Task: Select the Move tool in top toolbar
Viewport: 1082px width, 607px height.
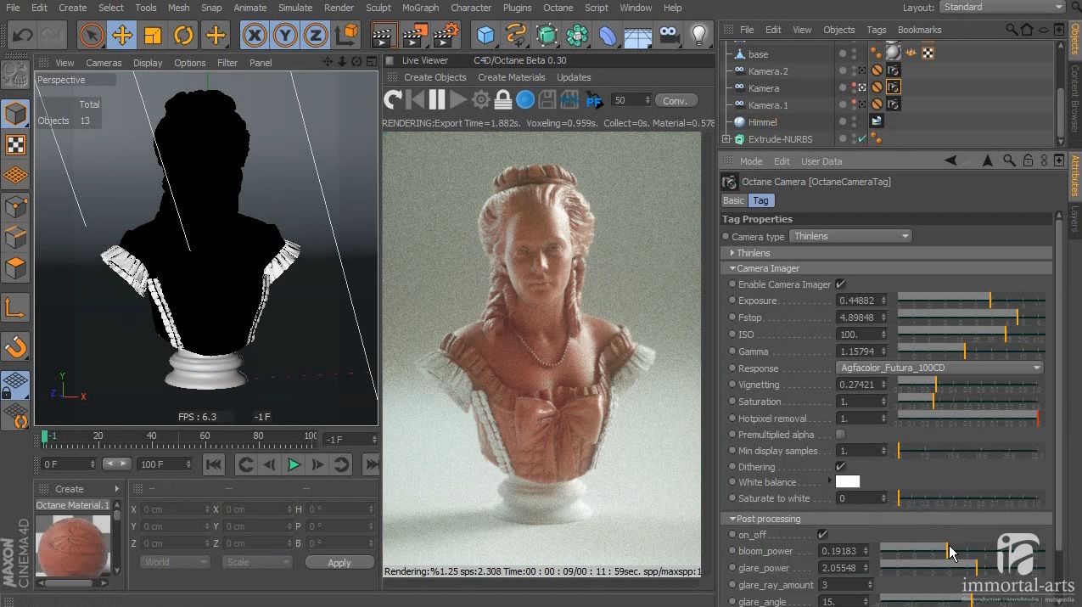Action: coord(122,36)
